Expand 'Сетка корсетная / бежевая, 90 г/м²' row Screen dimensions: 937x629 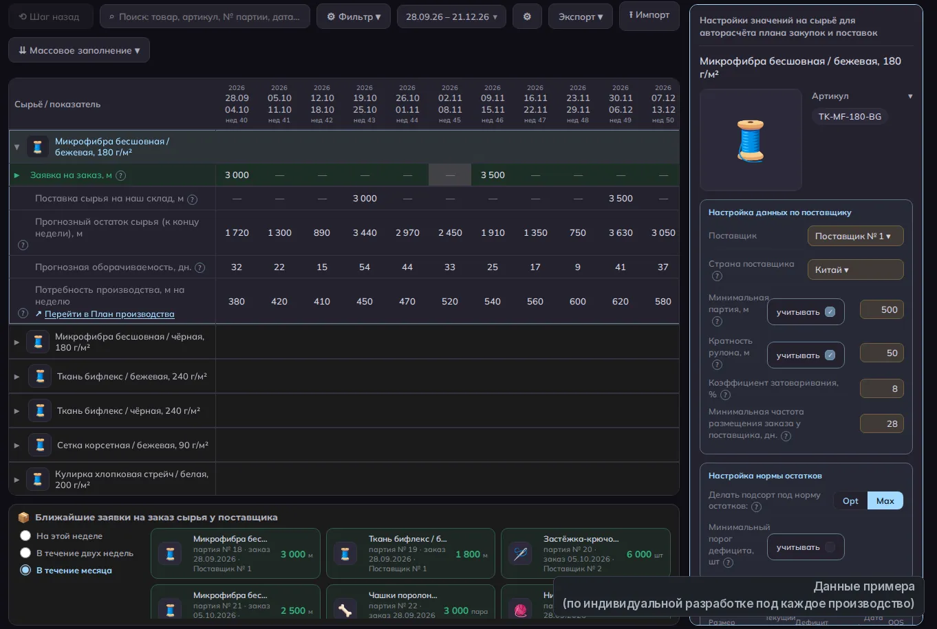17,445
